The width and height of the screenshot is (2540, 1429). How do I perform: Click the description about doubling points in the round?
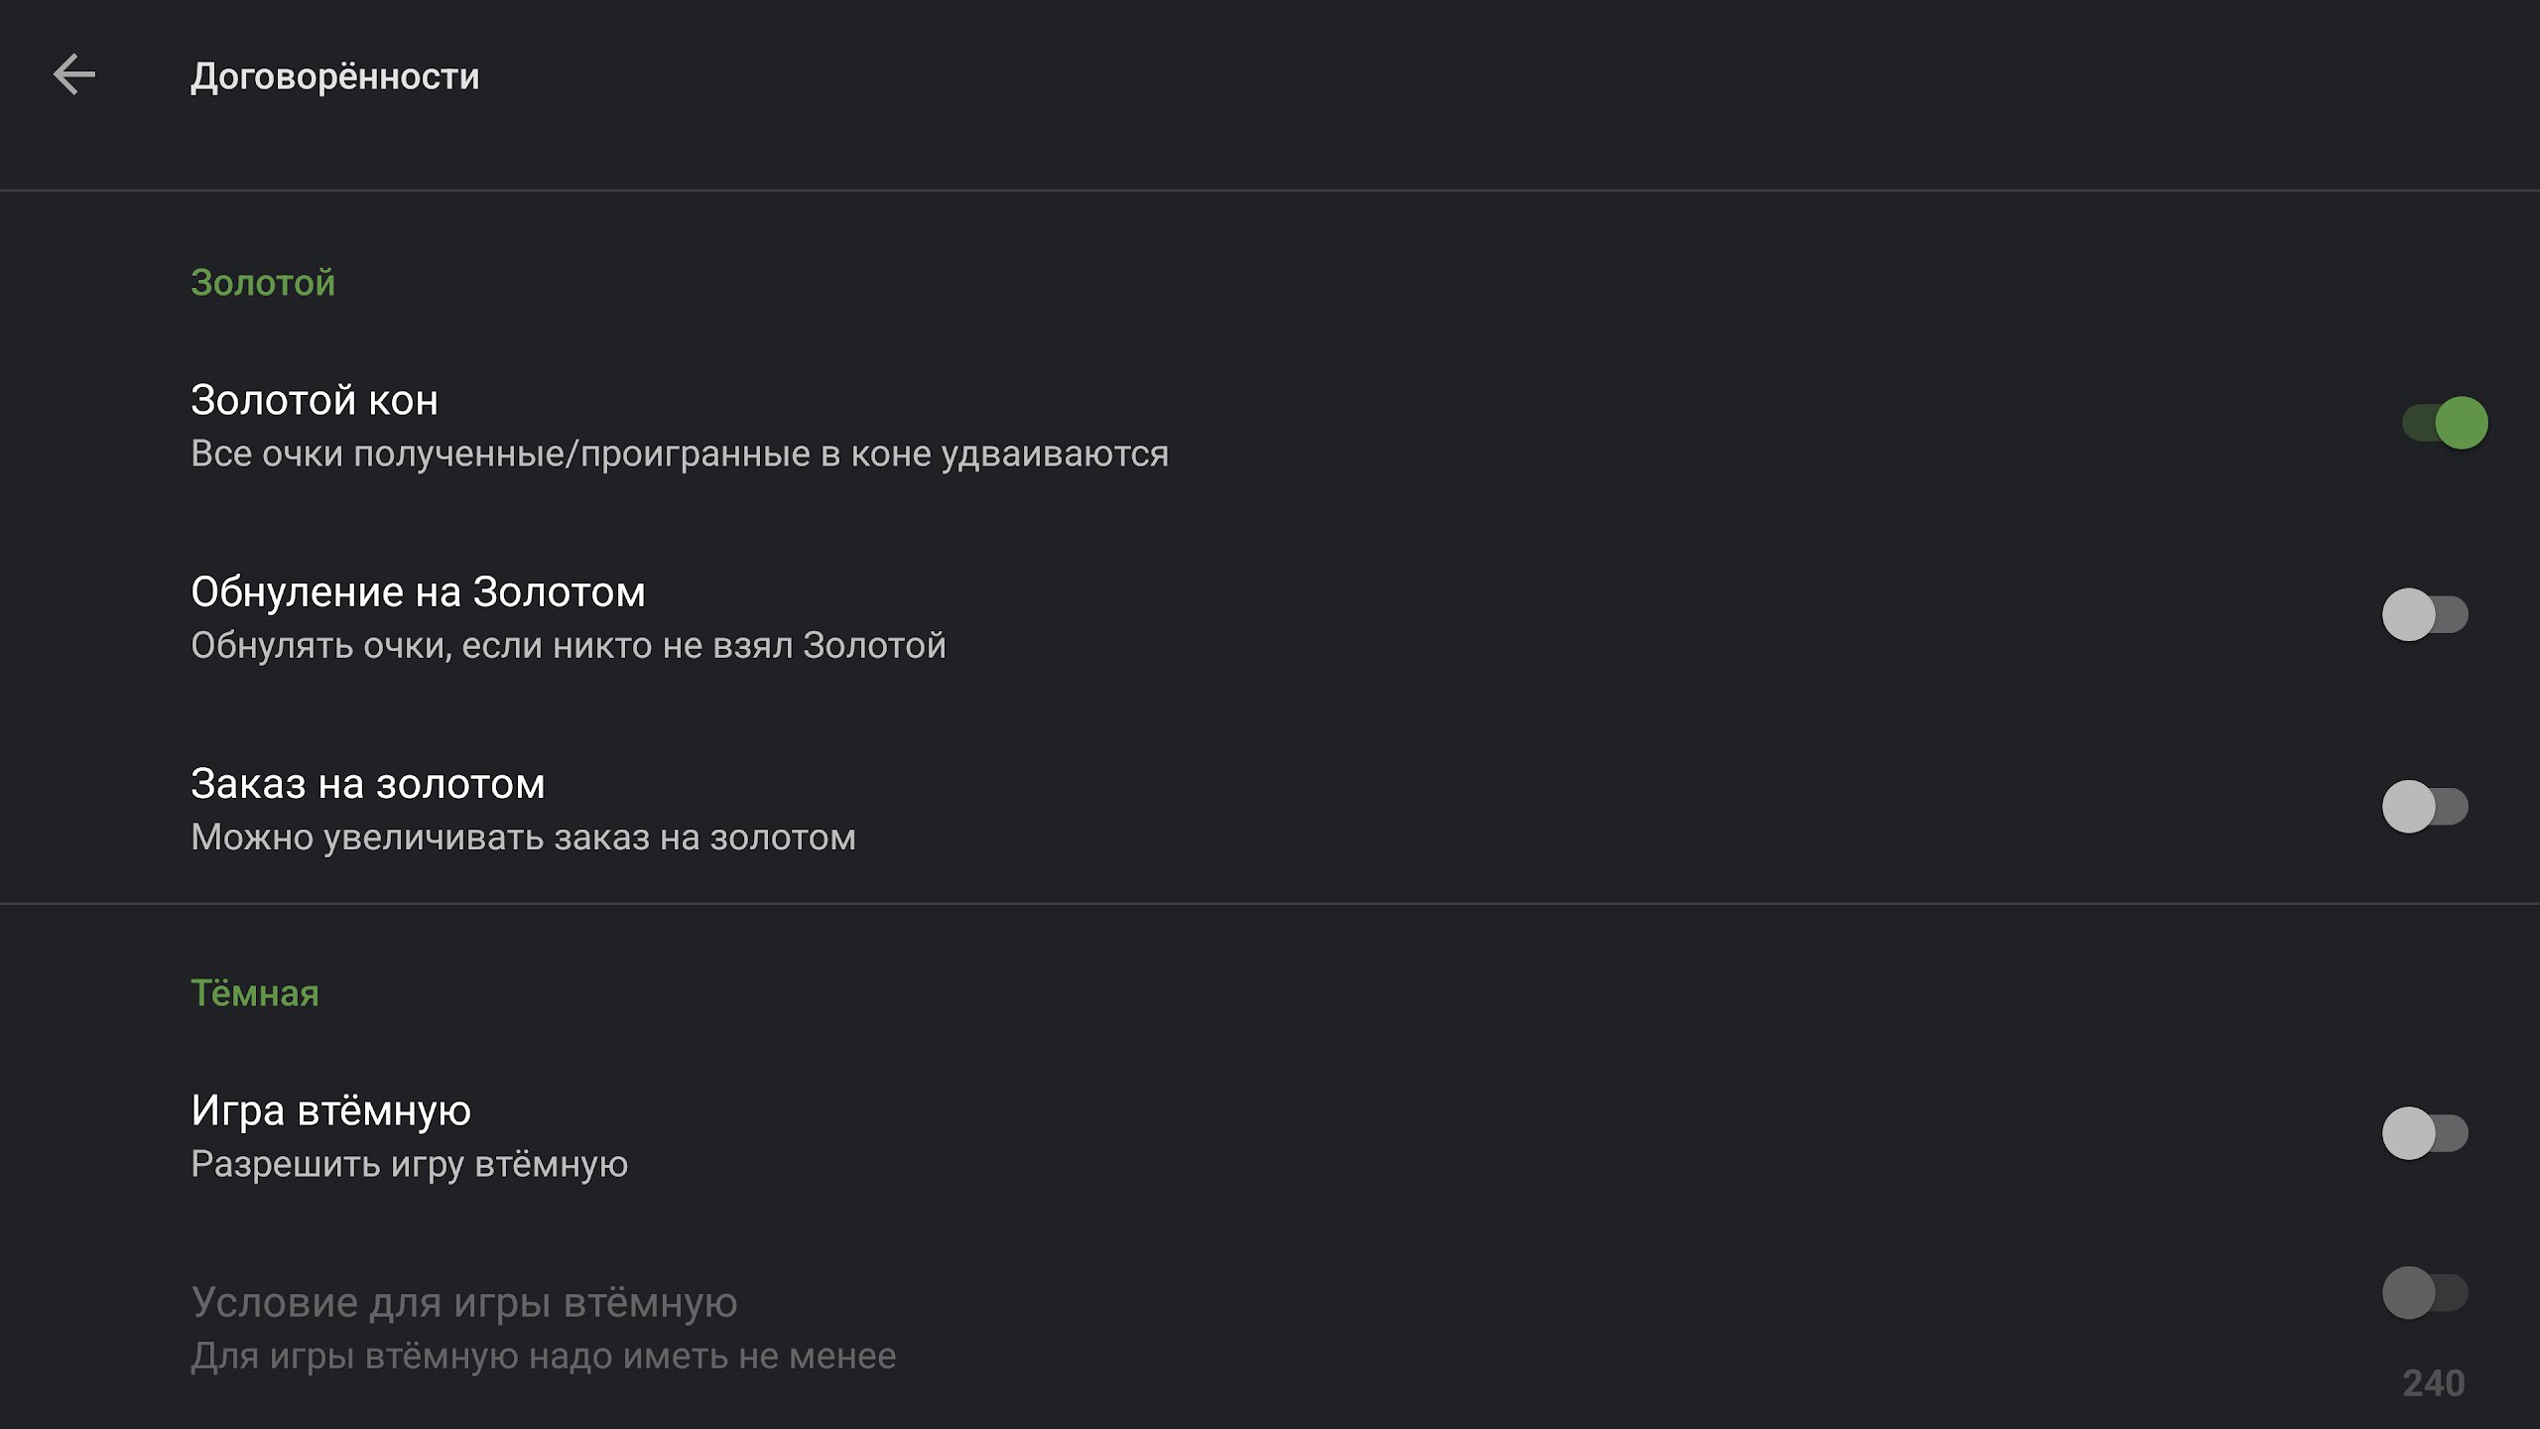pos(680,454)
